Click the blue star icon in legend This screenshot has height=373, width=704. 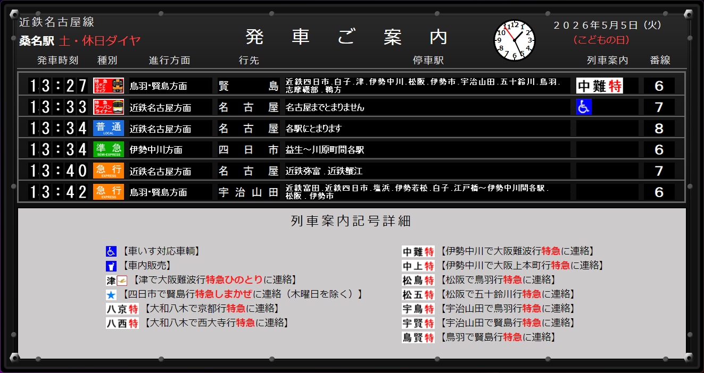[111, 294]
